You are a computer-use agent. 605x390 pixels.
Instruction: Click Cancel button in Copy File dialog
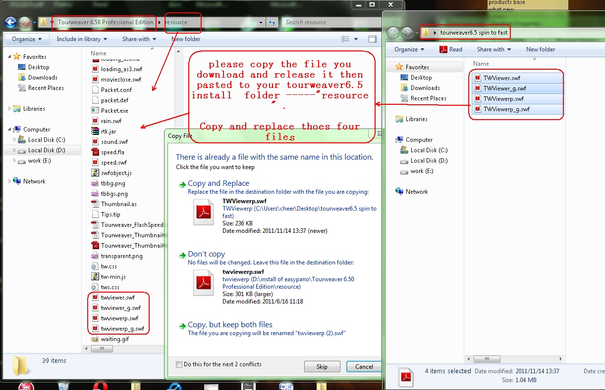pyautogui.click(x=364, y=367)
